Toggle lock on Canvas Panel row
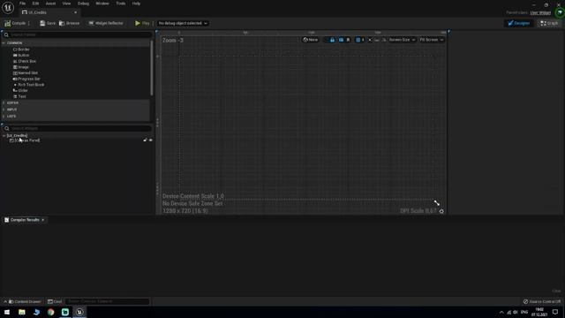This screenshot has height=318, width=565. click(x=145, y=140)
